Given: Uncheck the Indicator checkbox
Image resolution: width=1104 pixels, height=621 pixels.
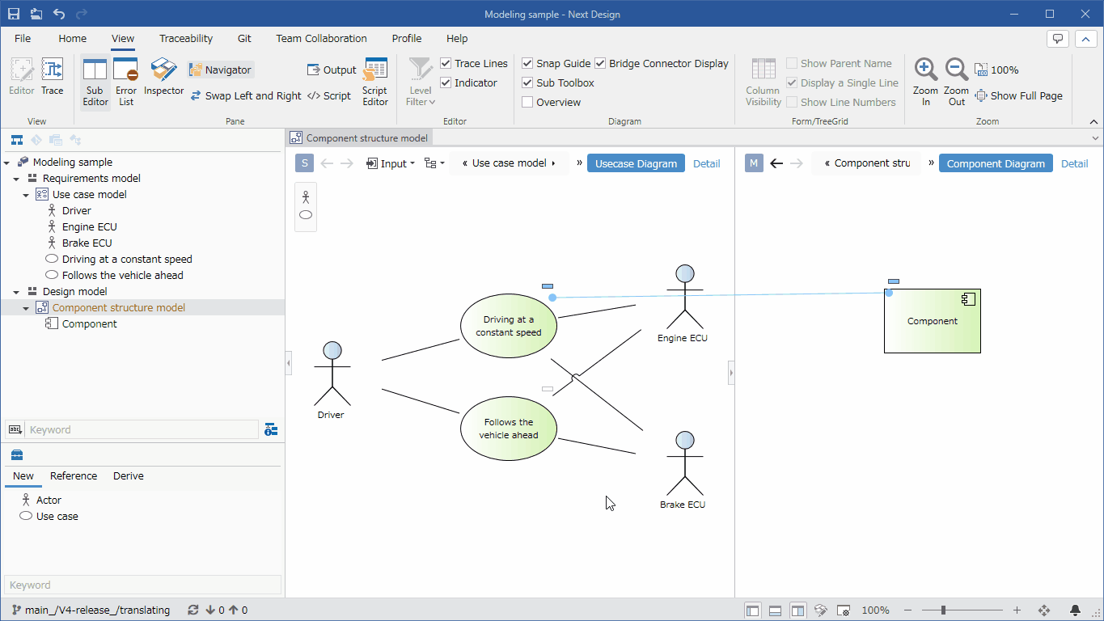Looking at the screenshot, I should (446, 82).
